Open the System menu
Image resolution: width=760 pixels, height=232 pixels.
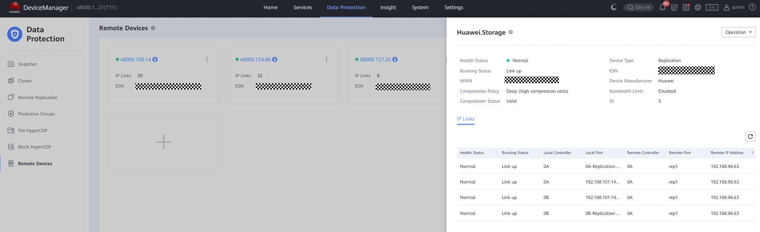click(420, 8)
